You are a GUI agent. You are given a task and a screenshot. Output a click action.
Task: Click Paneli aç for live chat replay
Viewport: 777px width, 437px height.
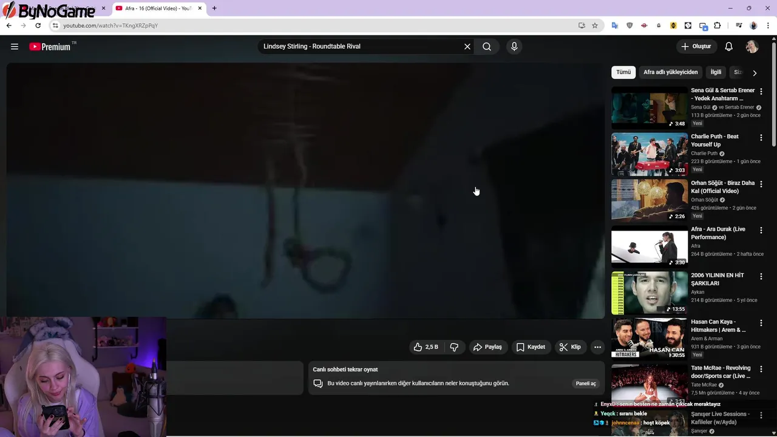pos(586,384)
